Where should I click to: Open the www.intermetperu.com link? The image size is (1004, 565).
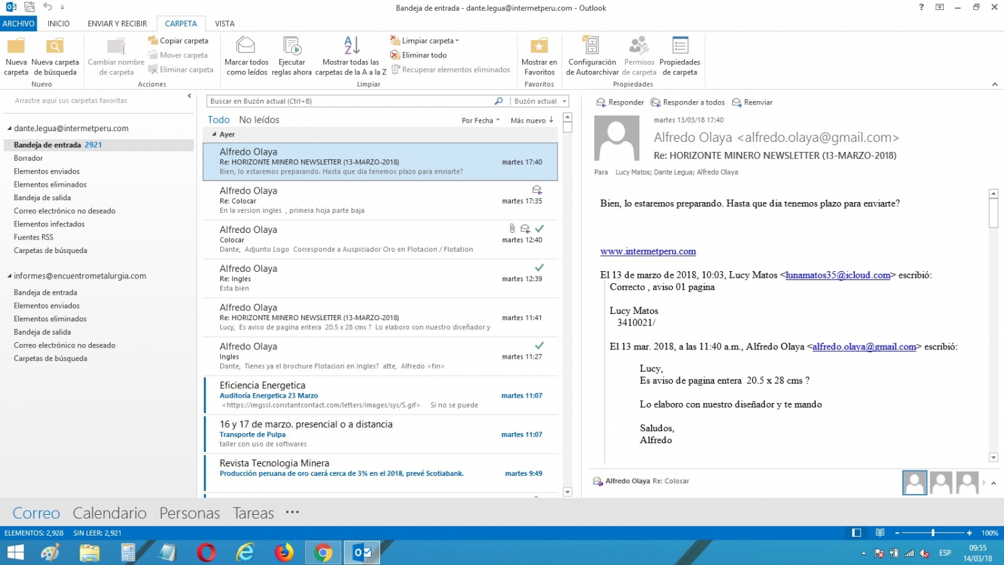(648, 251)
